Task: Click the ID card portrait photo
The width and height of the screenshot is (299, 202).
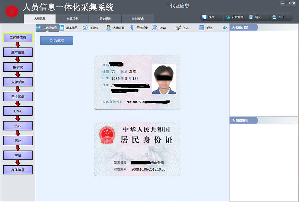Action: click(x=164, y=79)
